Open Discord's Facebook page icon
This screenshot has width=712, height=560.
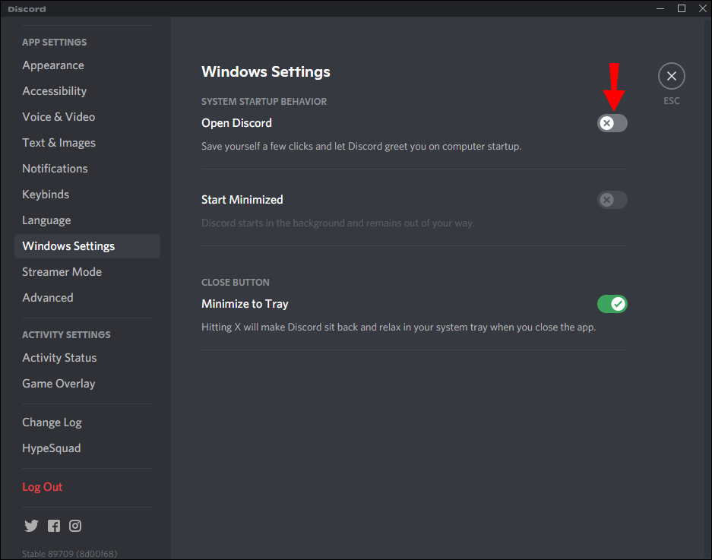coord(54,526)
